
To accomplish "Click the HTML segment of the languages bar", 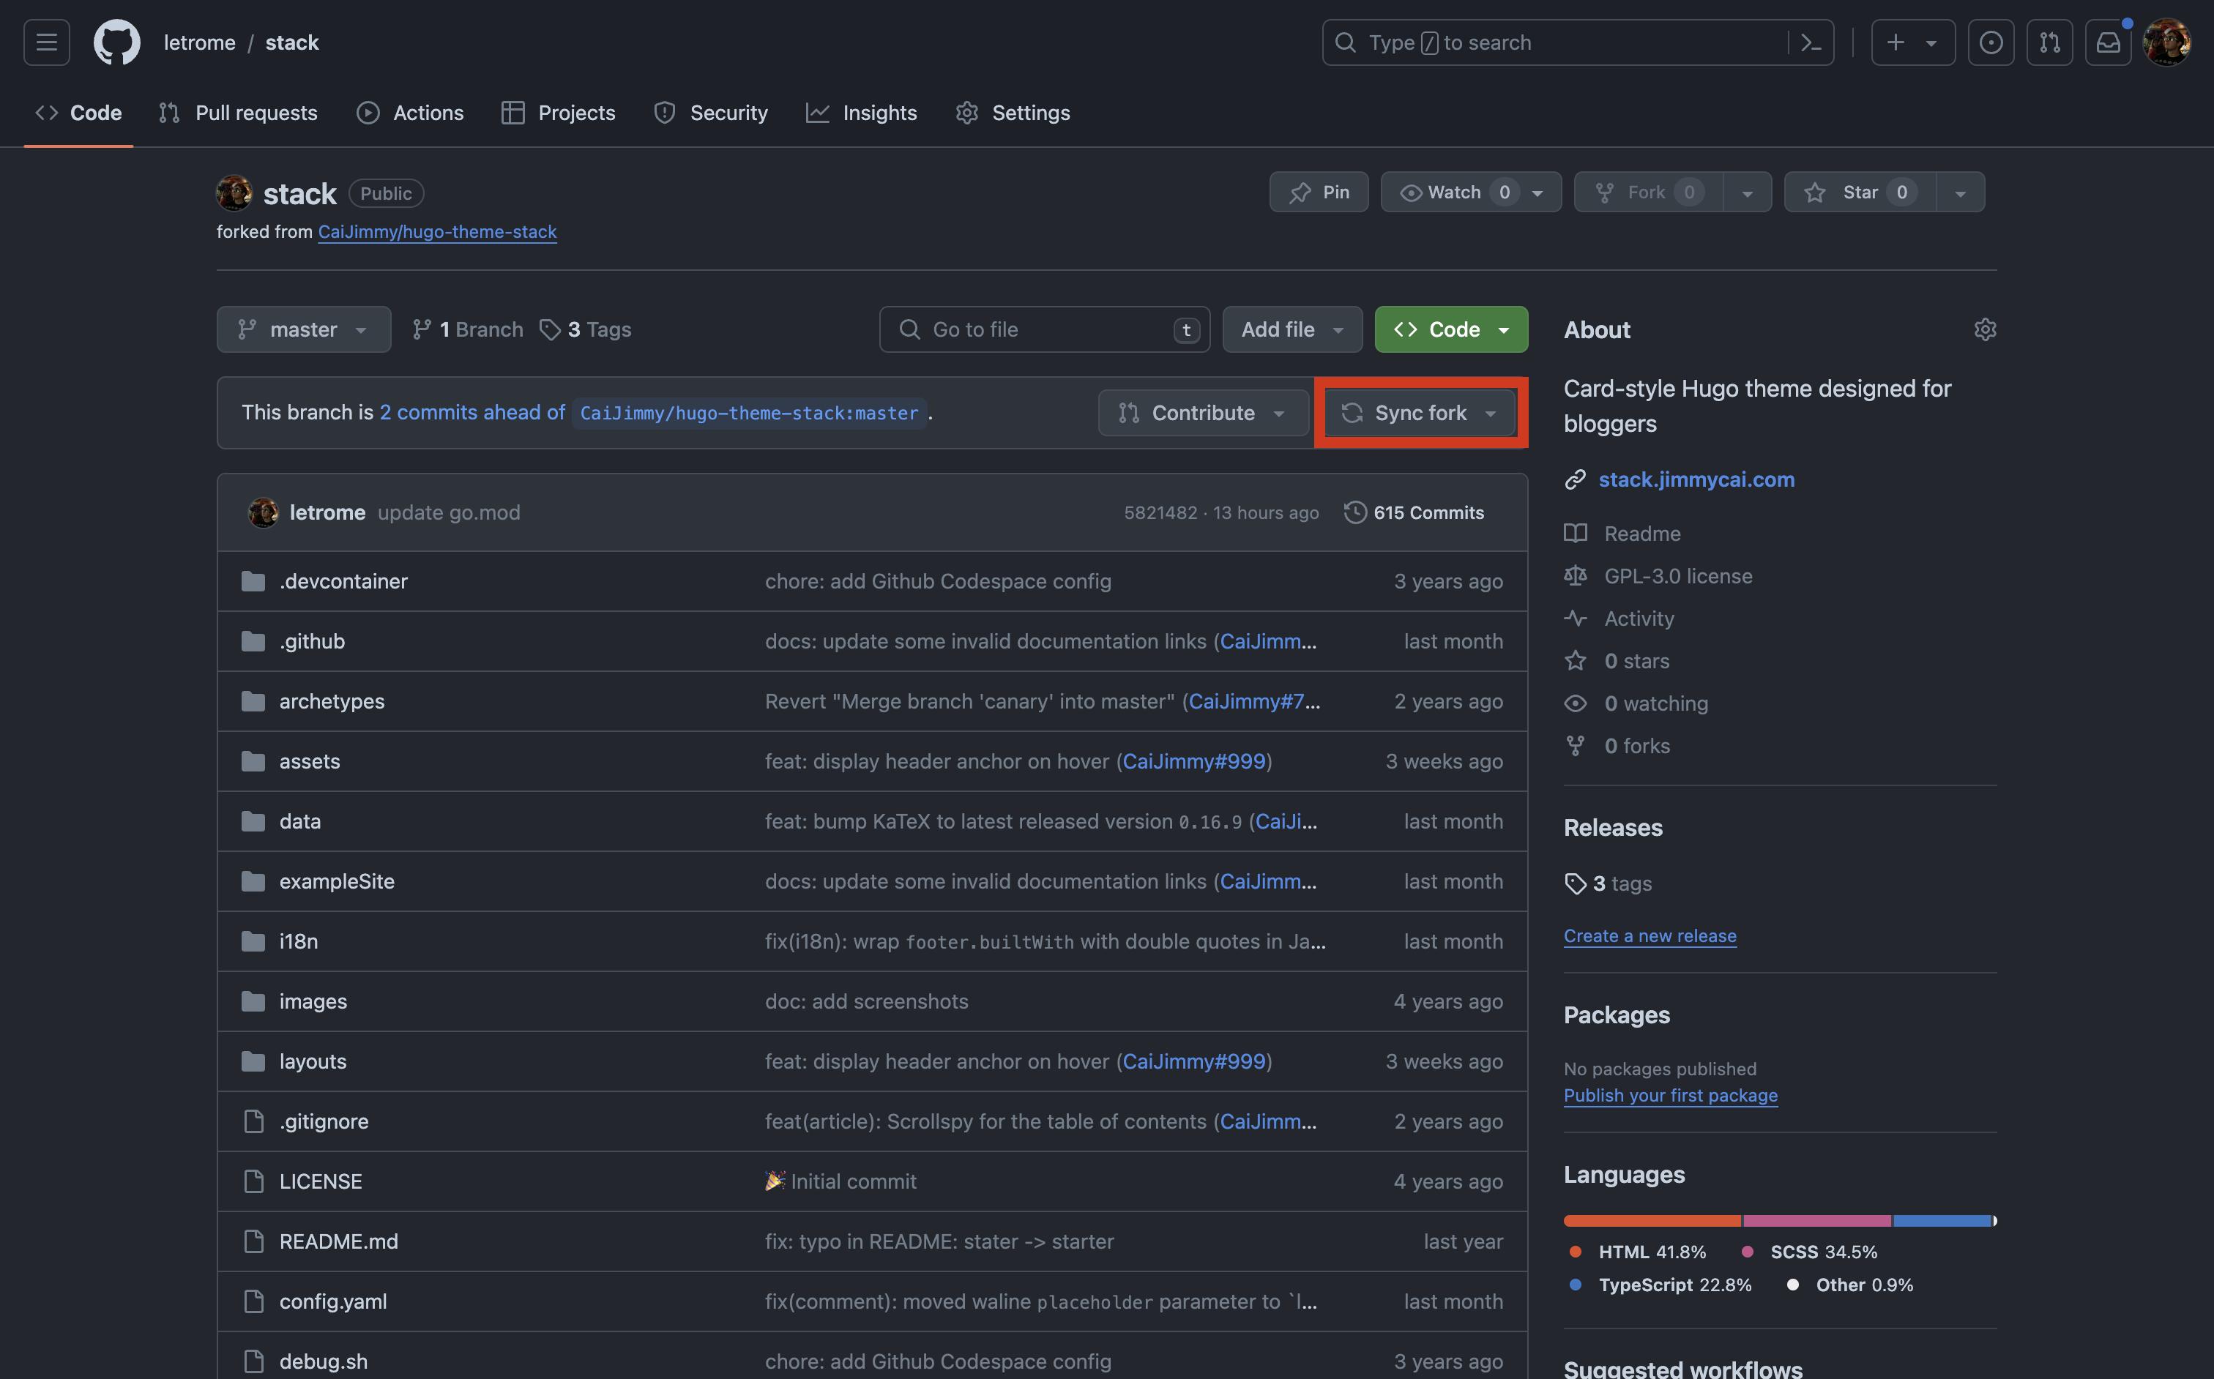I will (x=1650, y=1221).
